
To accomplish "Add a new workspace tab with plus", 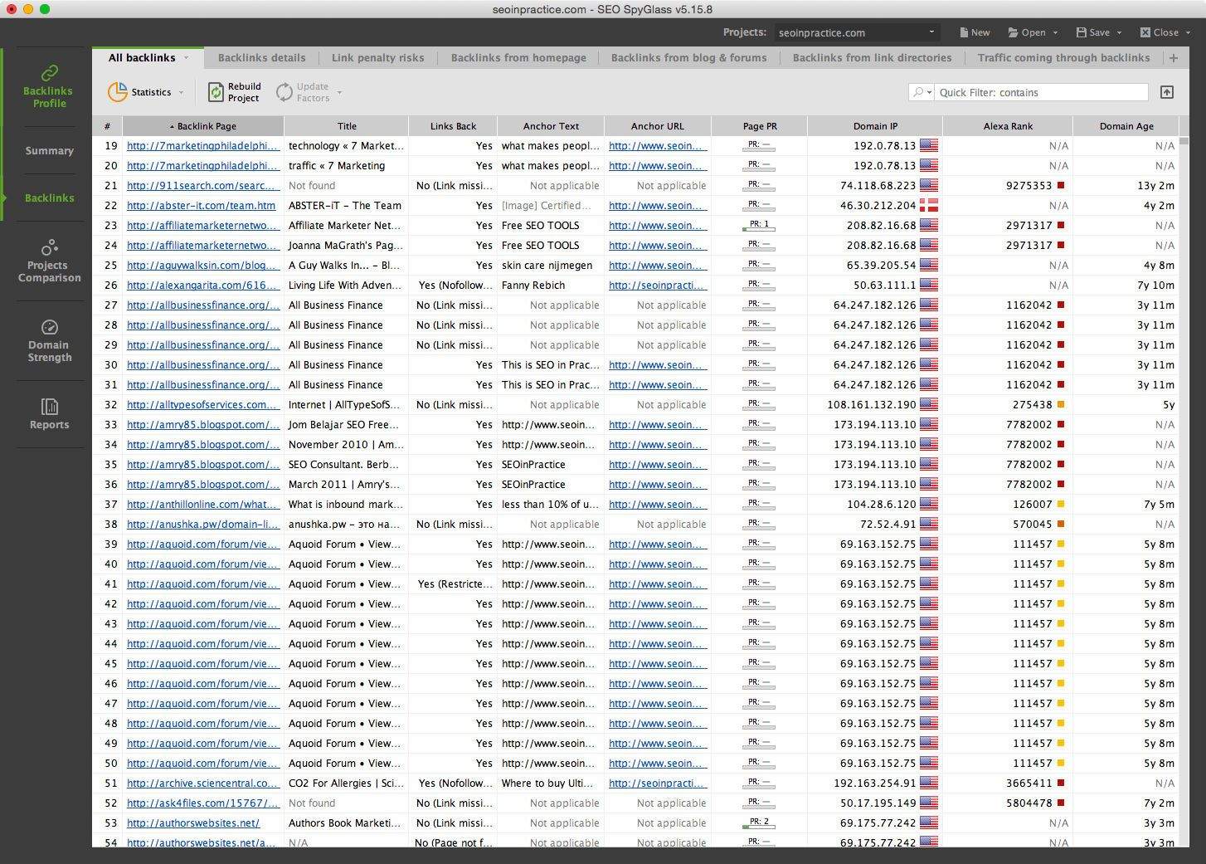I will [x=1173, y=58].
